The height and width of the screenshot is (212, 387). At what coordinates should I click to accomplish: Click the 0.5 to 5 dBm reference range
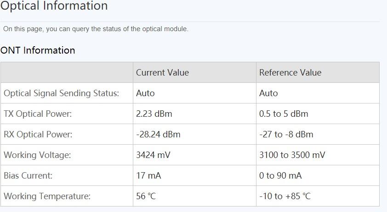tap(284, 114)
